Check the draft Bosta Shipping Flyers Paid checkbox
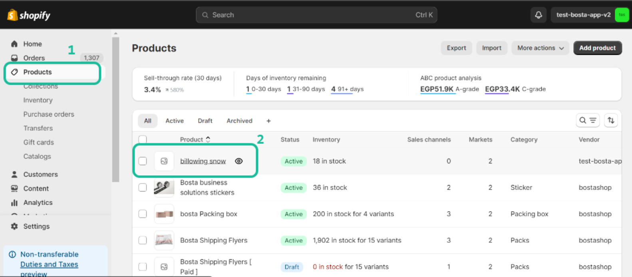 click(x=143, y=267)
